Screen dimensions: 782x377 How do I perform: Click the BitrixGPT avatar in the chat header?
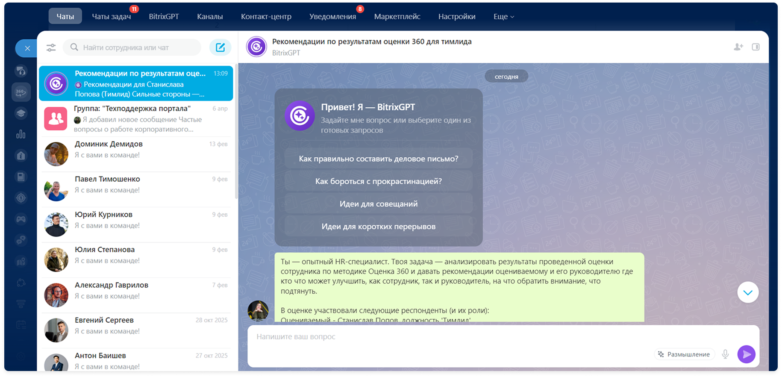click(256, 47)
